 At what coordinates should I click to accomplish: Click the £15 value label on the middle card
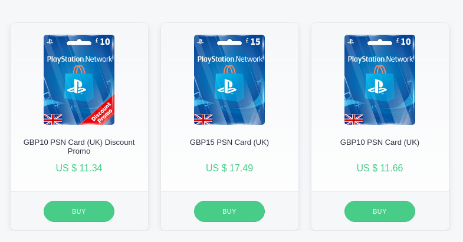coord(253,42)
